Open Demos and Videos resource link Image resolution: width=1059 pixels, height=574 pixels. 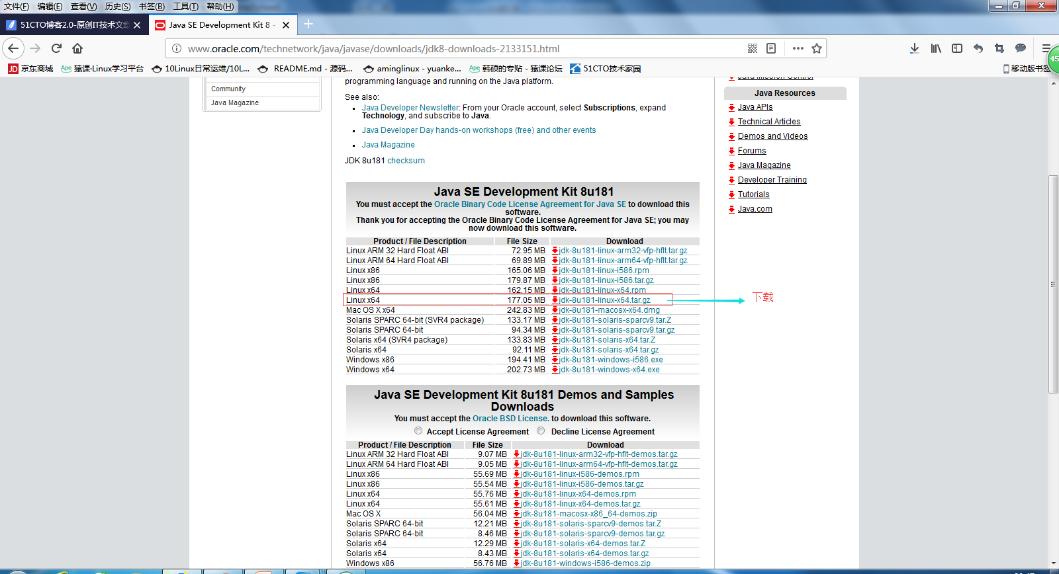pos(772,136)
